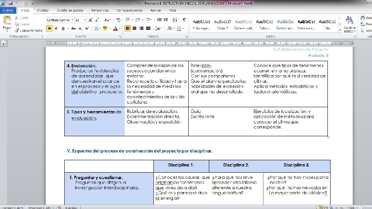Click the bullet list icon
Screen dimensions: 372x209
(127, 20)
